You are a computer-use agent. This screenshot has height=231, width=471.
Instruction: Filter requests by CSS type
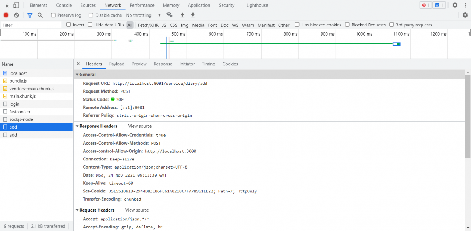[x=173, y=25]
